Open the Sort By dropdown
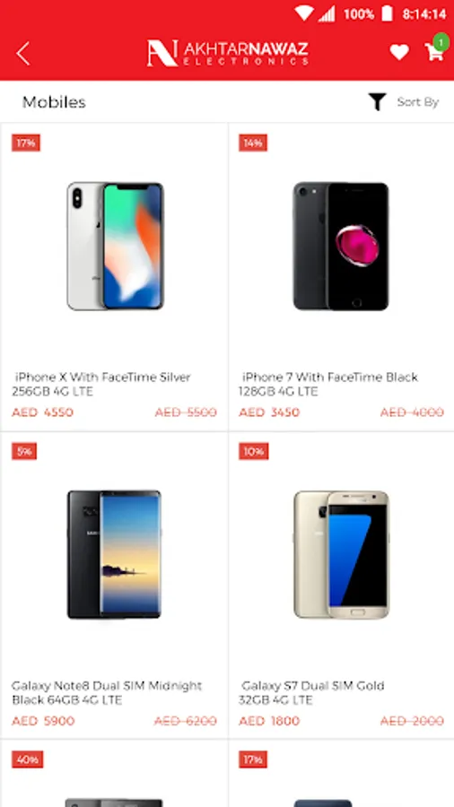The image size is (454, 807). [x=417, y=102]
